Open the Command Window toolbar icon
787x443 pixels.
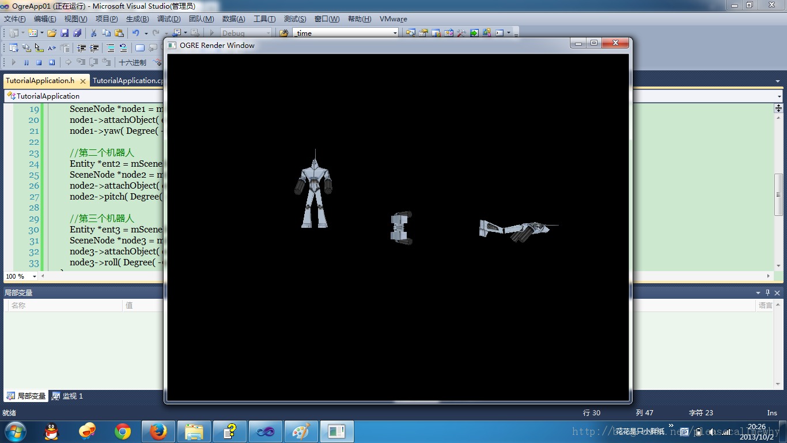[500, 33]
